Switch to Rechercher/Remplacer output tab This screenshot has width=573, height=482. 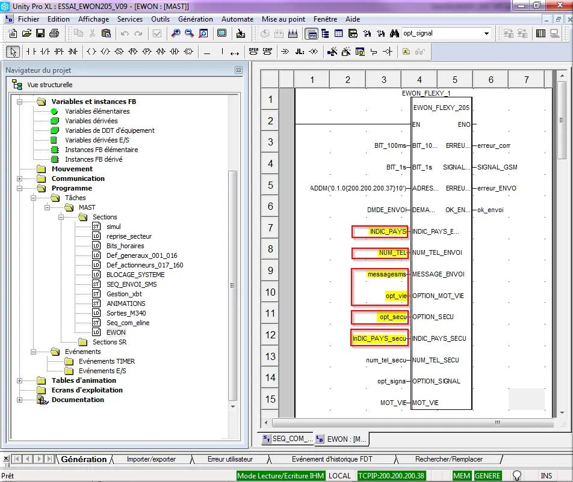[x=449, y=459]
